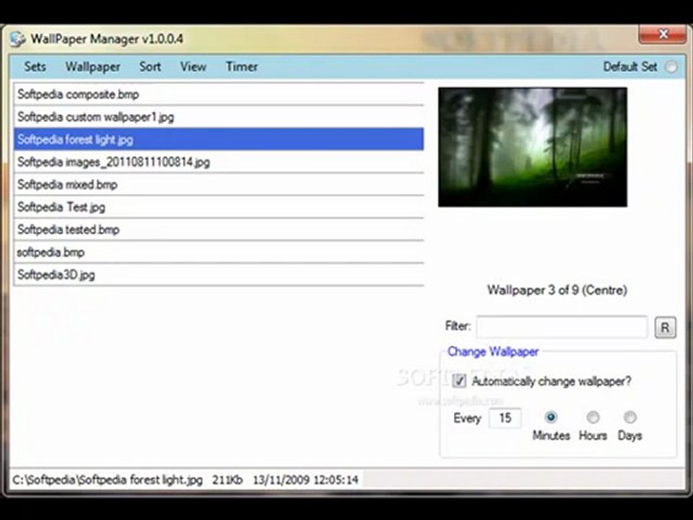Click the forest wallpaper preview thumbnail
The width and height of the screenshot is (693, 520).
coord(533,147)
